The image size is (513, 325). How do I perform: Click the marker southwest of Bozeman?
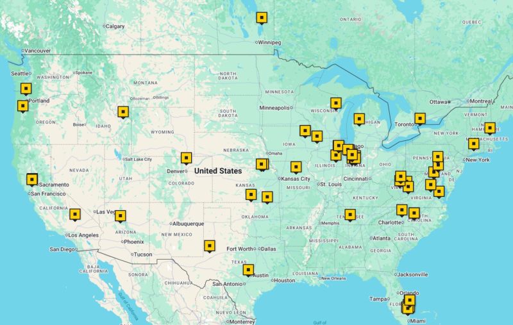[122, 112]
